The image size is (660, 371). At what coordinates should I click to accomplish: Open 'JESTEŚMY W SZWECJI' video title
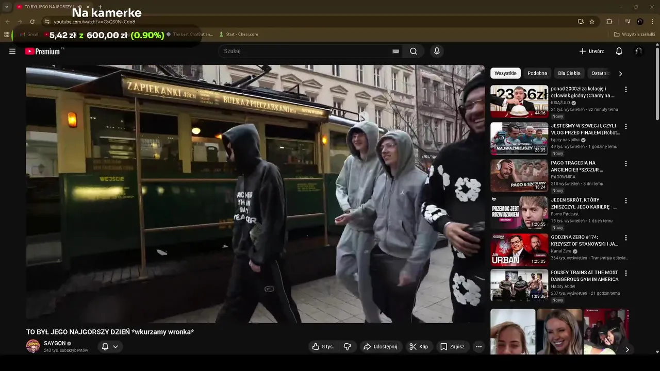(586, 129)
